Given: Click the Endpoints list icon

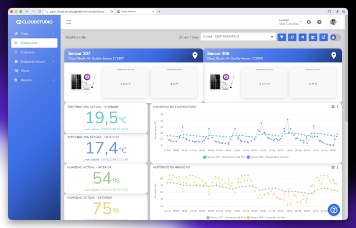Looking at the screenshot, I should [16, 52].
